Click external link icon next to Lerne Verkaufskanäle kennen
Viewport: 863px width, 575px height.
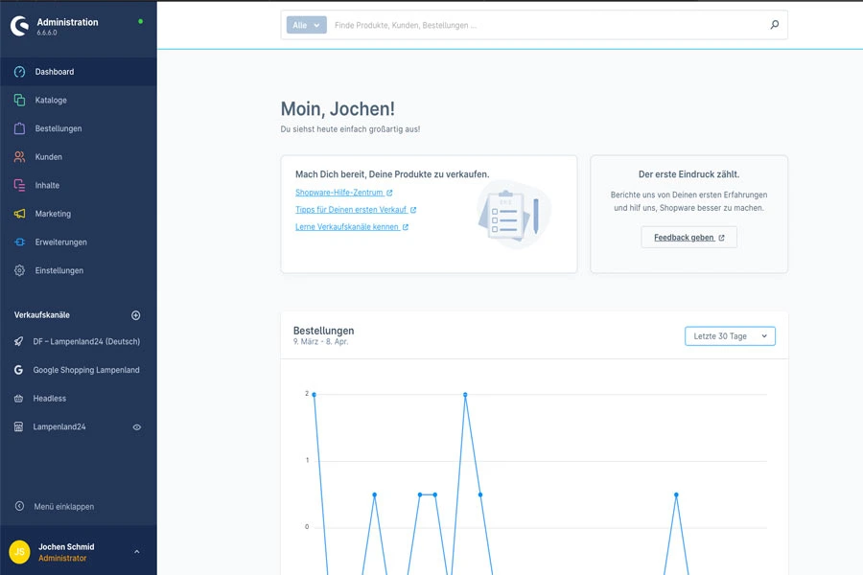[x=406, y=227]
